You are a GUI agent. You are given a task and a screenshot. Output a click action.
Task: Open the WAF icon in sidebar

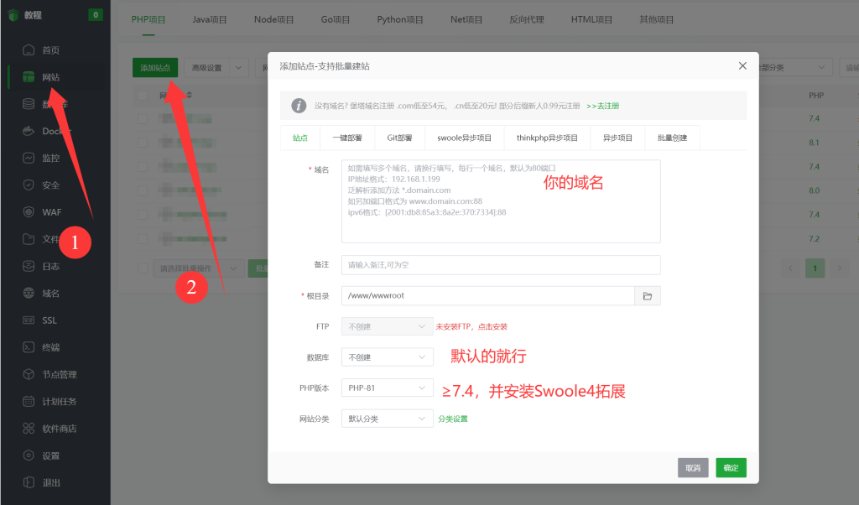[x=29, y=212]
